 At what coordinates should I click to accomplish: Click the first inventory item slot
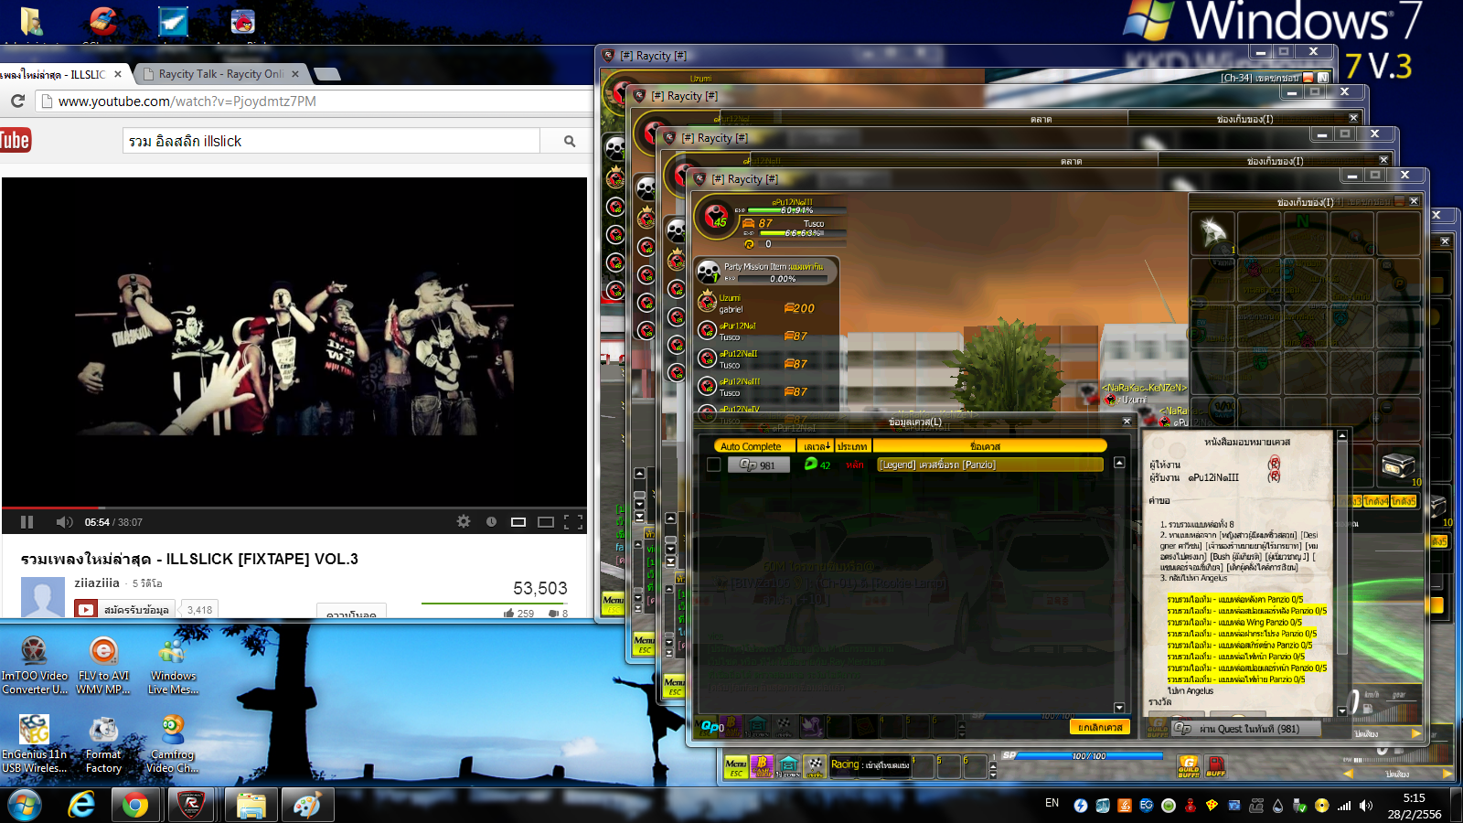(1212, 234)
